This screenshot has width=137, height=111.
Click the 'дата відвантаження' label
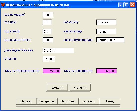tap(19, 50)
